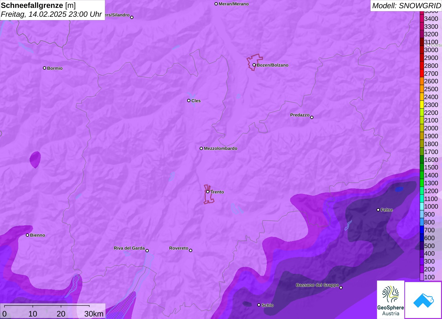The width and height of the screenshot is (442, 319).
Task: Select the Riva del Garda marker
Action: click(147, 251)
